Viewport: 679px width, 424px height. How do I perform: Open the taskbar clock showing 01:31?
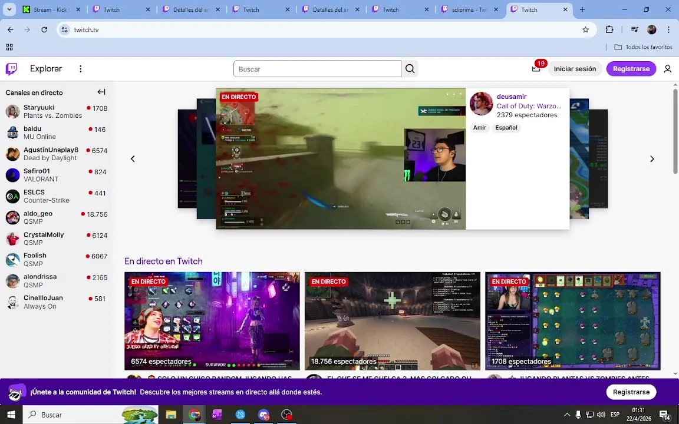point(638,415)
